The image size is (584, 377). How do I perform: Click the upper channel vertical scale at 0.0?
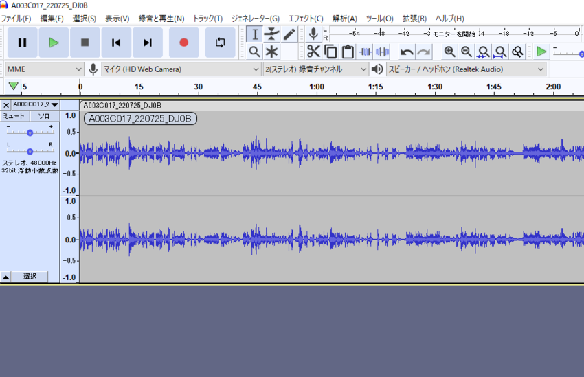70,153
